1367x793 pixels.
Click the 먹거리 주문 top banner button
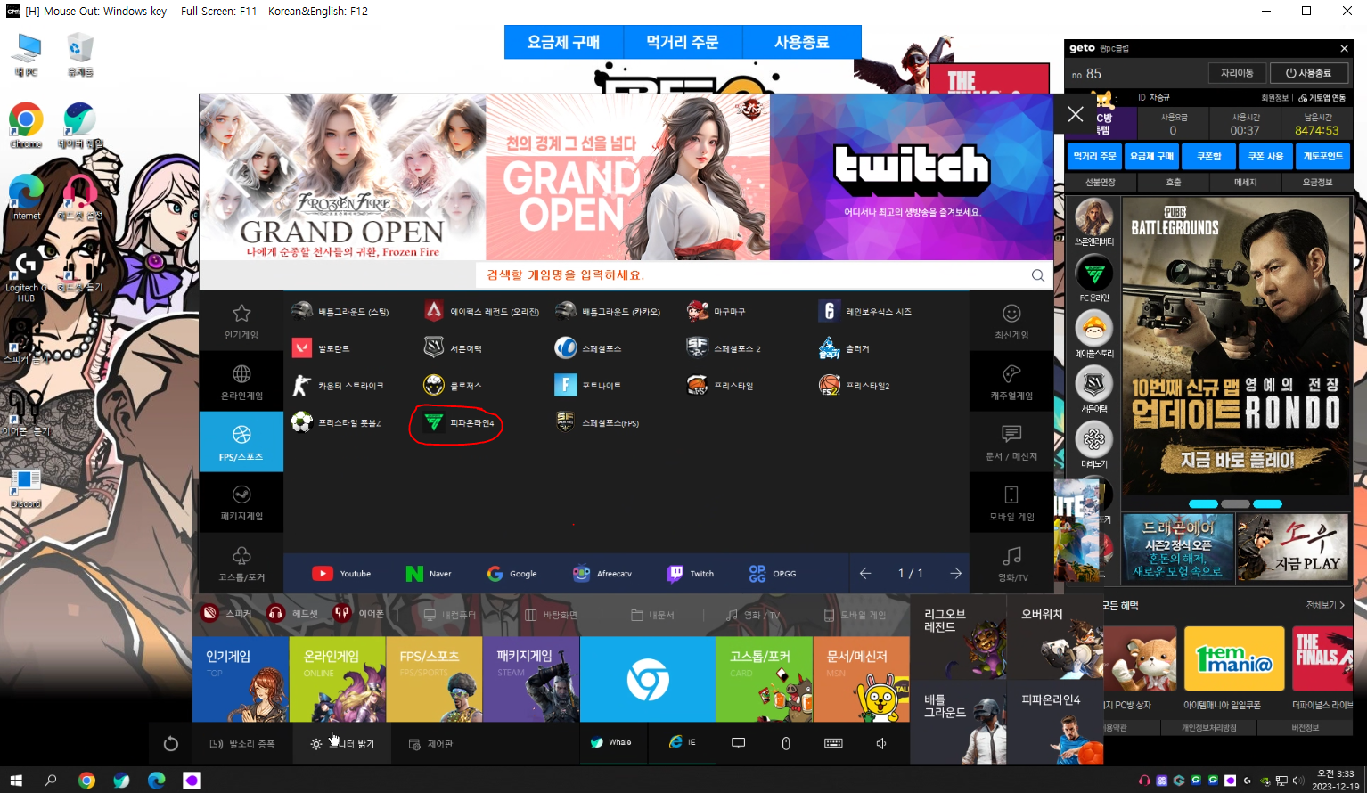pyautogui.click(x=683, y=42)
